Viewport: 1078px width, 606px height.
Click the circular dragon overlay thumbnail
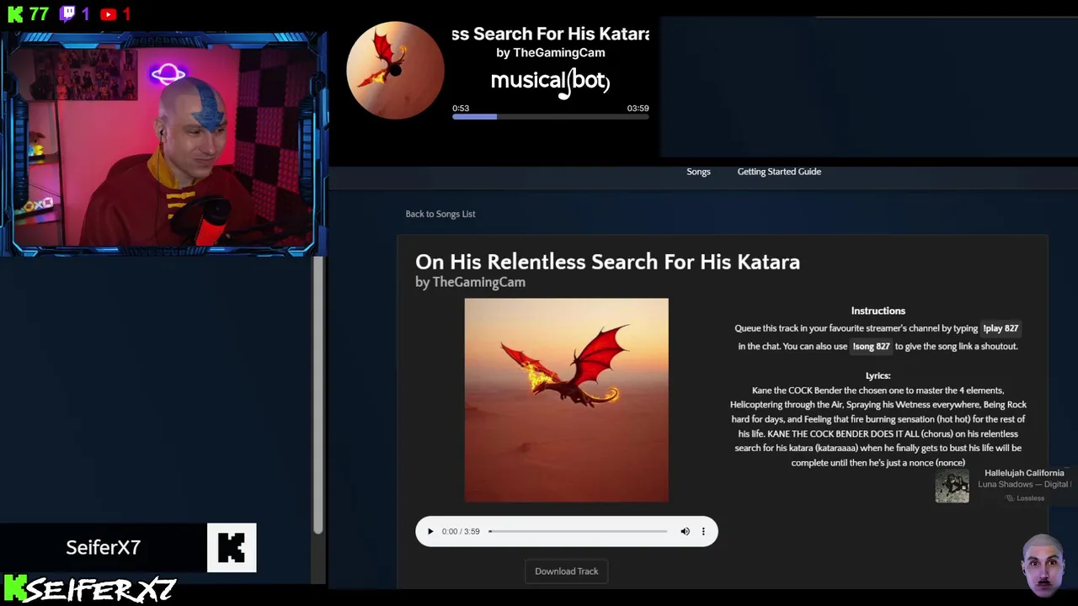click(x=395, y=71)
